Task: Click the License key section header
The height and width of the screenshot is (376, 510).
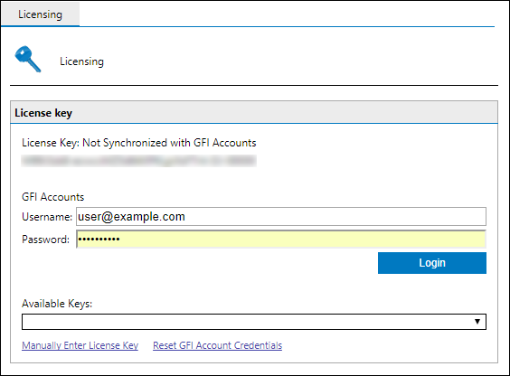Action: [254, 112]
